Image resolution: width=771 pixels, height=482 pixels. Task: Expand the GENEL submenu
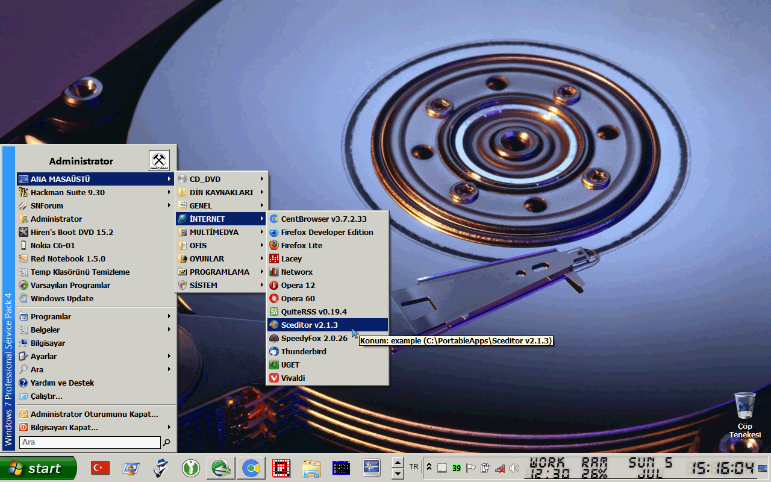tap(222, 205)
